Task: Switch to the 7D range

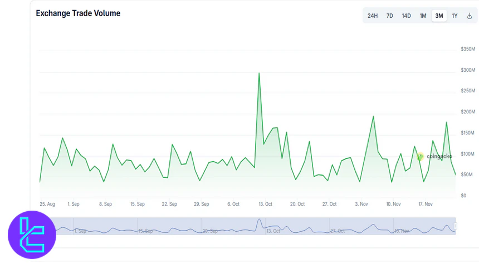Action: click(389, 16)
